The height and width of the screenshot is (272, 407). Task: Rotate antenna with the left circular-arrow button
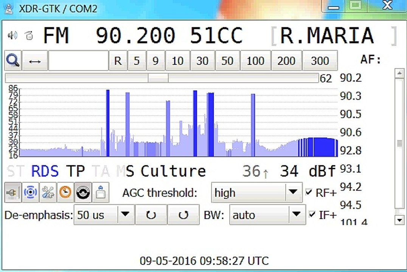[151, 215]
